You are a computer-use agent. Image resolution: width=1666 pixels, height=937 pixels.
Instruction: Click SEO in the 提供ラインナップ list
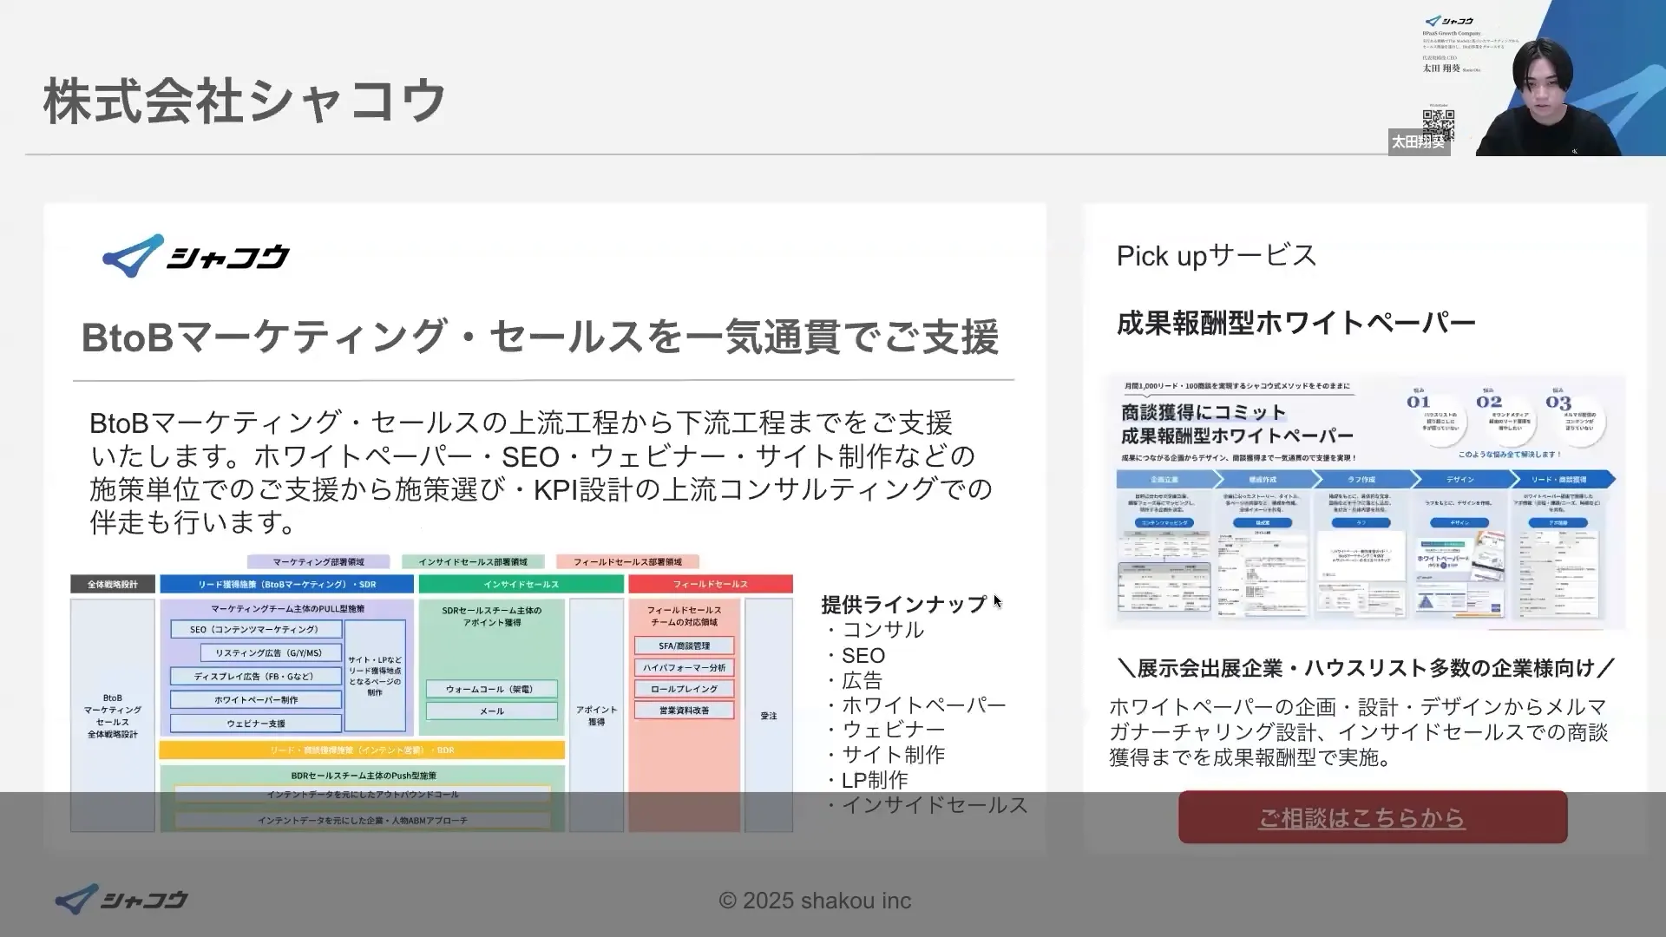pyautogui.click(x=863, y=655)
